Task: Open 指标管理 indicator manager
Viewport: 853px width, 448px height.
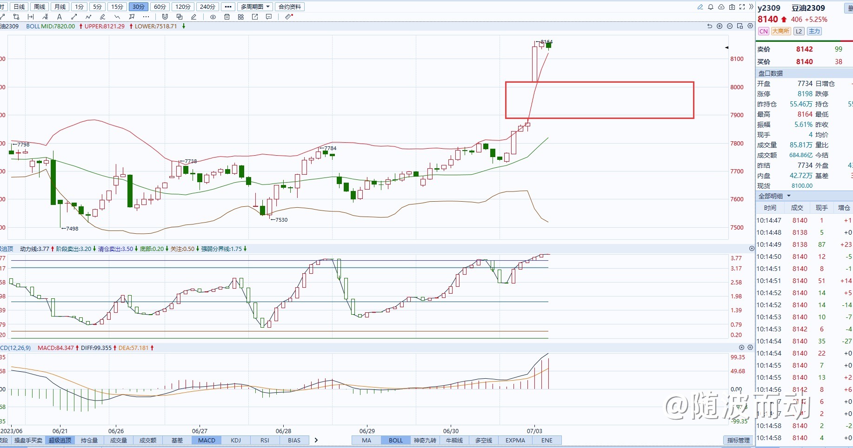Action: pos(739,441)
